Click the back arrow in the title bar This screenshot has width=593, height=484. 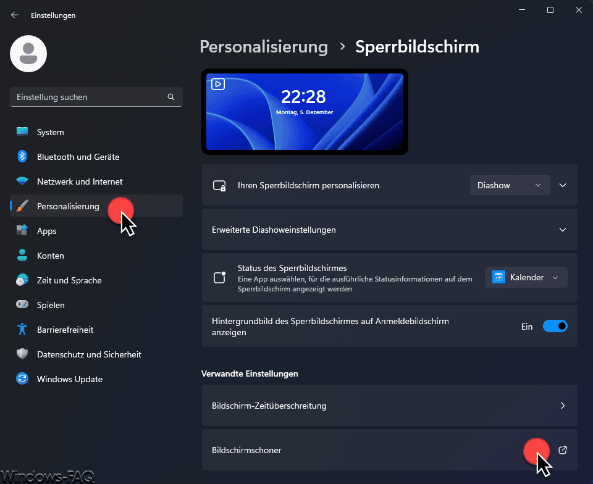(x=15, y=15)
